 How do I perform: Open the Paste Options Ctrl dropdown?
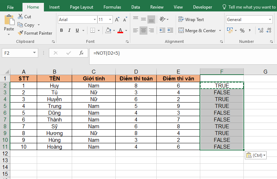tap(256, 155)
